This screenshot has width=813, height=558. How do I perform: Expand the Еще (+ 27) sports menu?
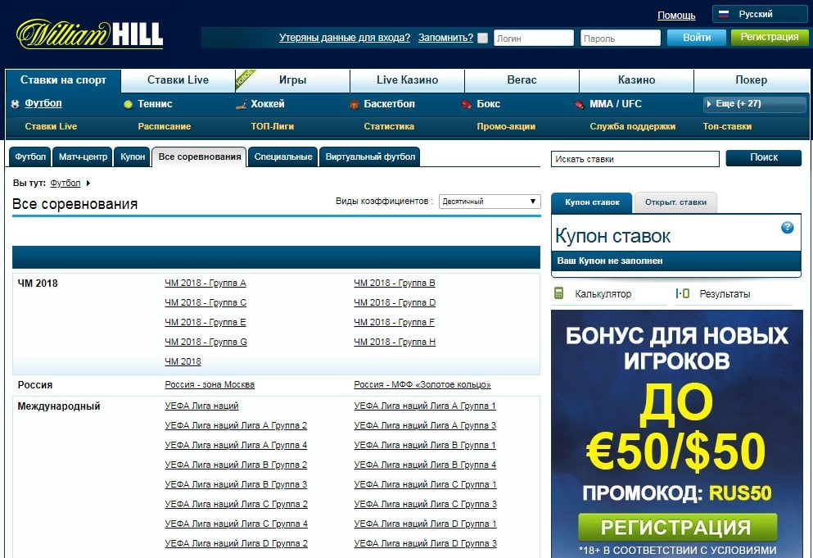click(754, 104)
